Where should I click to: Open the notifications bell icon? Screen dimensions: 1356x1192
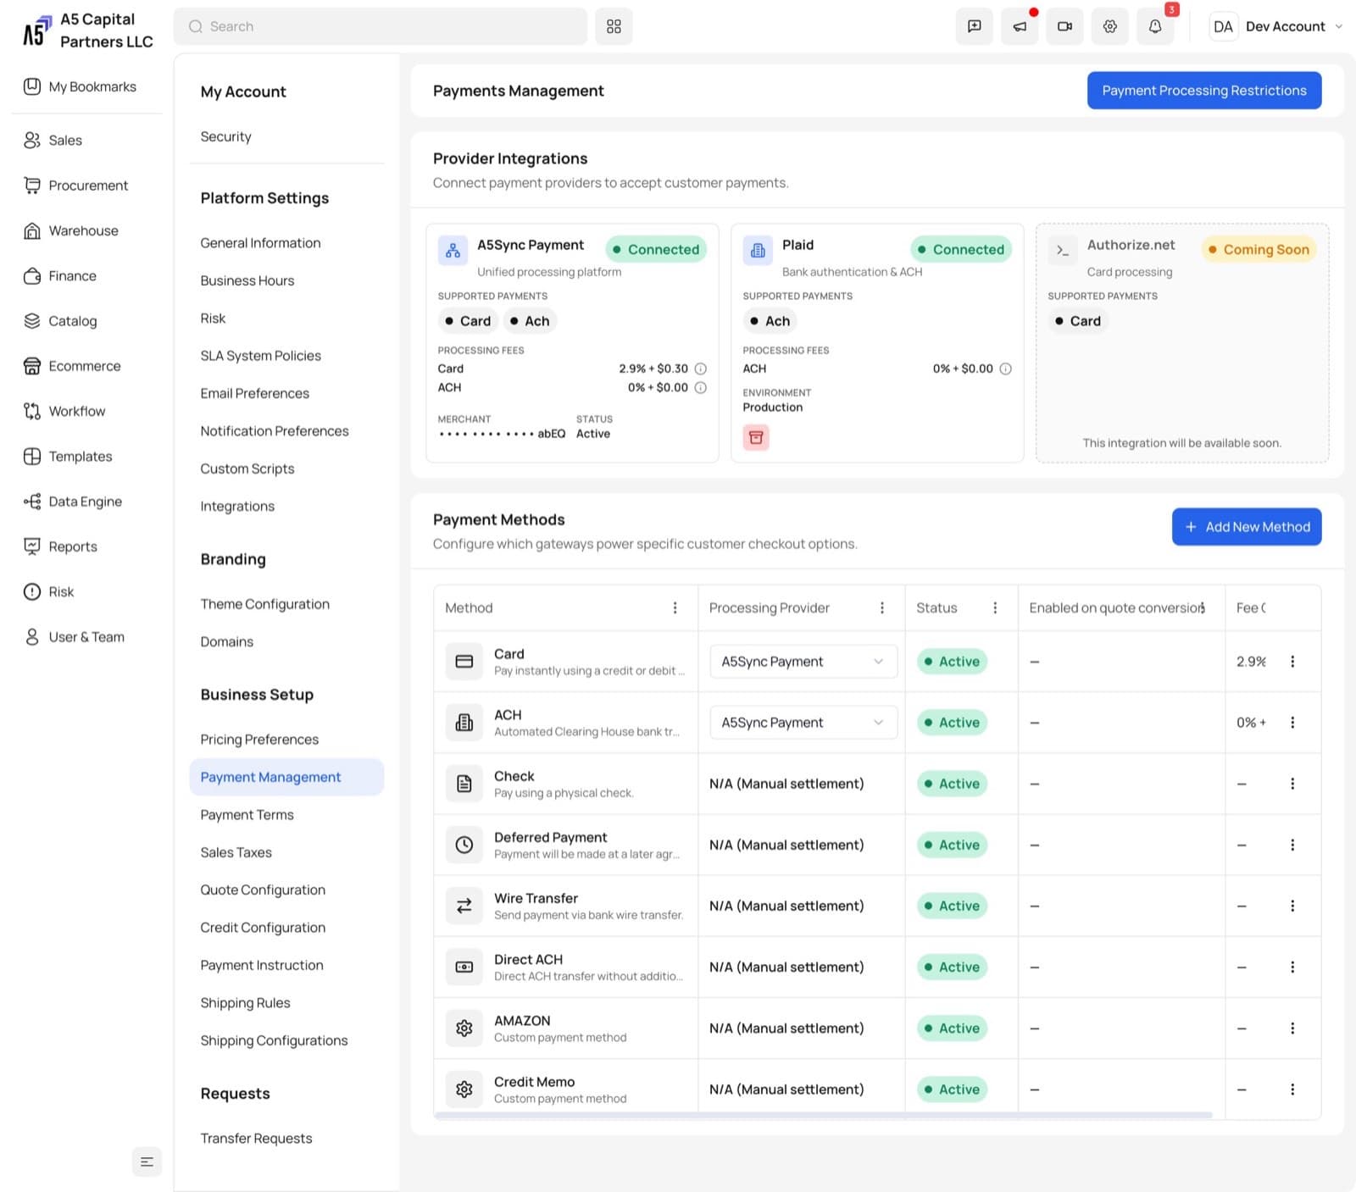tap(1155, 26)
